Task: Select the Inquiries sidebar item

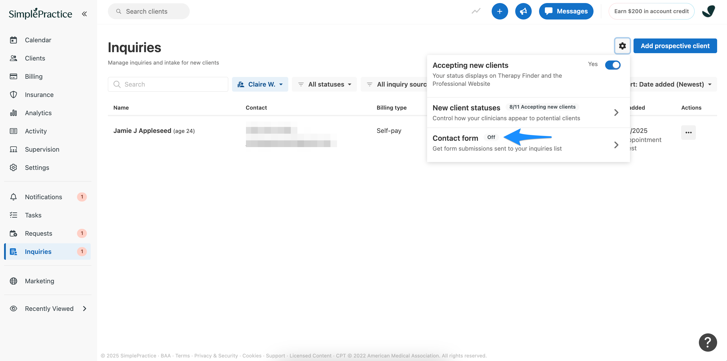Action: pos(47,252)
